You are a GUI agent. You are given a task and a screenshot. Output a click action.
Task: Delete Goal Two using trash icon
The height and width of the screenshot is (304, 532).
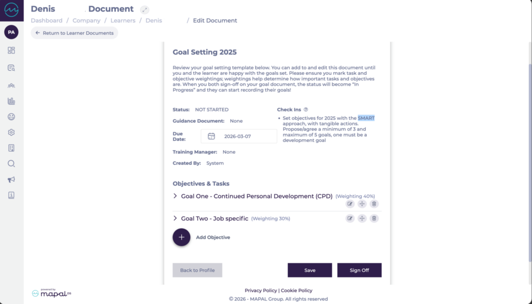click(x=374, y=219)
